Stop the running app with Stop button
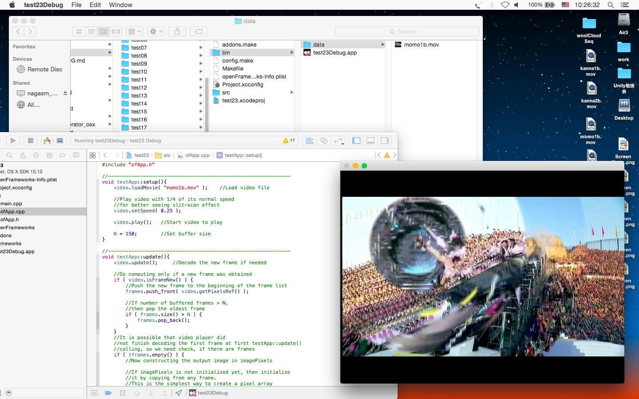The width and height of the screenshot is (639, 399). pos(30,141)
